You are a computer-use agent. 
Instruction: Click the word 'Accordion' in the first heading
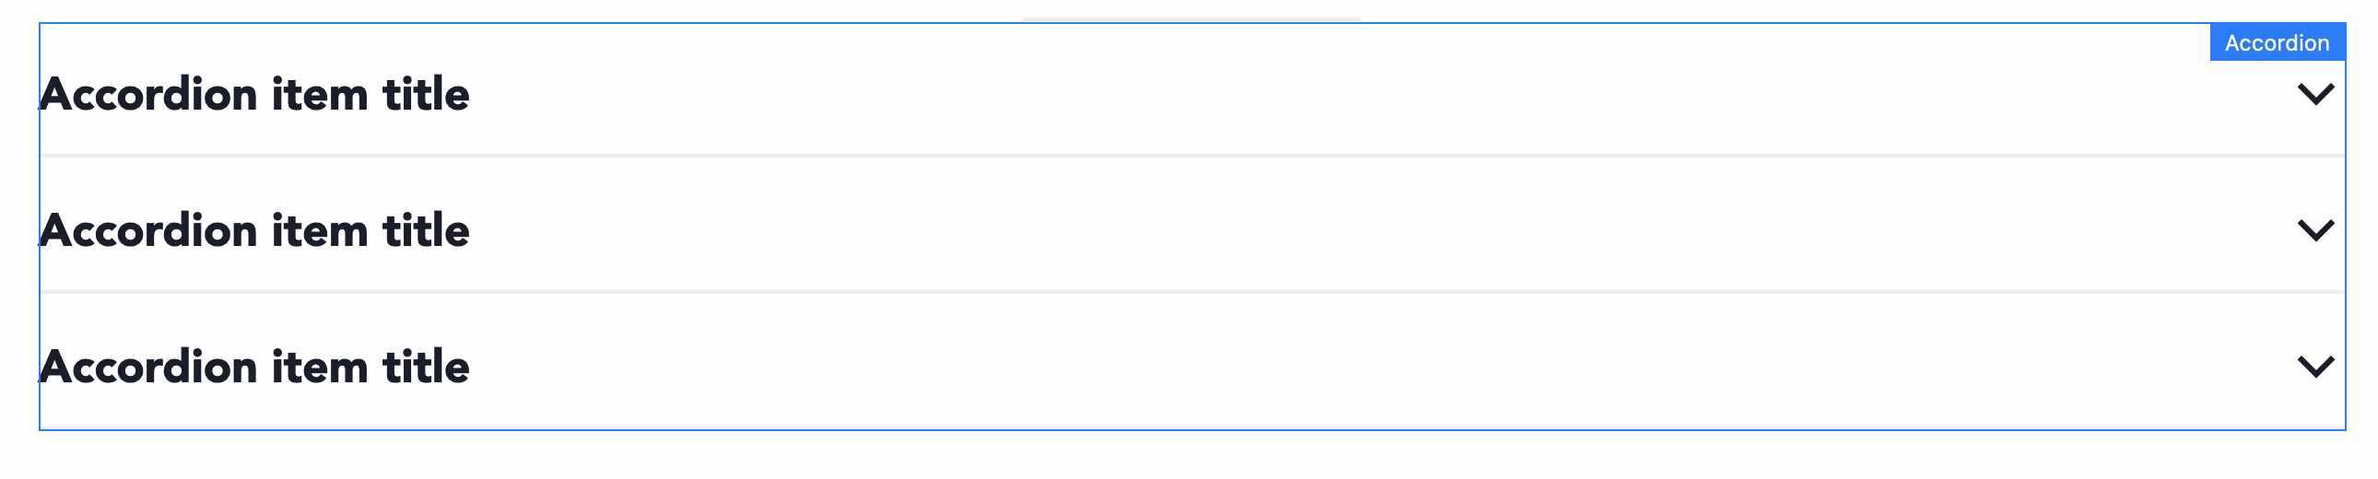[147, 94]
